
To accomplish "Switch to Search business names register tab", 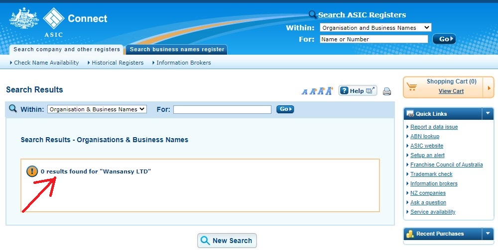I will [177, 49].
